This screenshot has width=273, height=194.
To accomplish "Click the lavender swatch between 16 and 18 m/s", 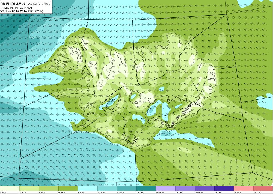I will click(x=166, y=189).
